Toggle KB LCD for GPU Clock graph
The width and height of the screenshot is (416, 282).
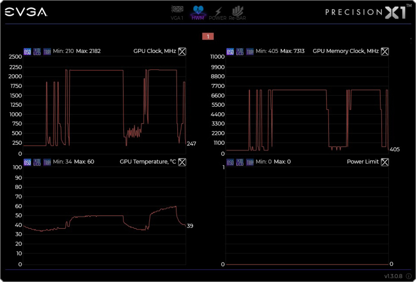[37, 51]
